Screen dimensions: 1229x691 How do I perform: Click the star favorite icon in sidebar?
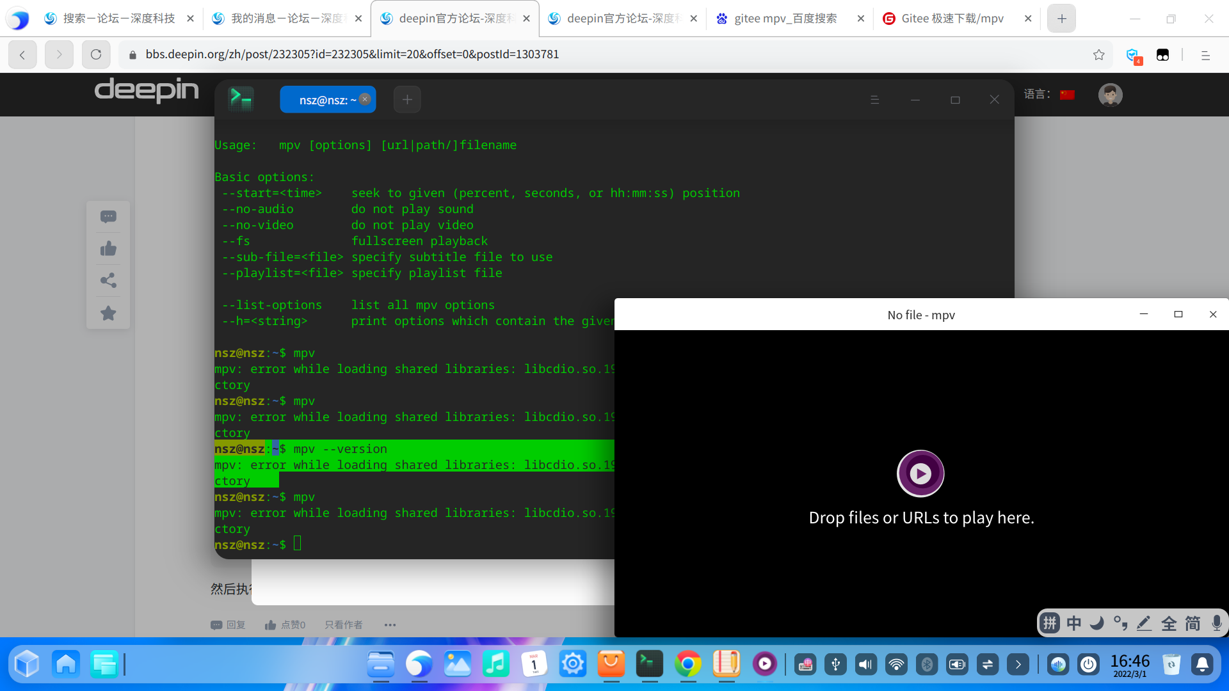(108, 313)
